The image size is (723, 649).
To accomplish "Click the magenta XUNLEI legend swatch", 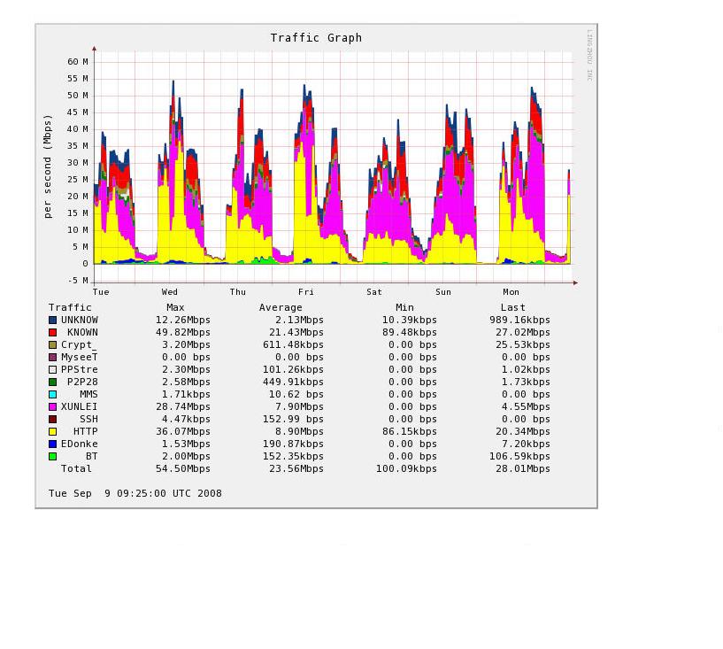I will (x=53, y=407).
